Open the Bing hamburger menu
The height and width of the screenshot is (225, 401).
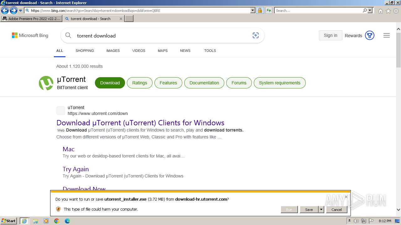387,36
